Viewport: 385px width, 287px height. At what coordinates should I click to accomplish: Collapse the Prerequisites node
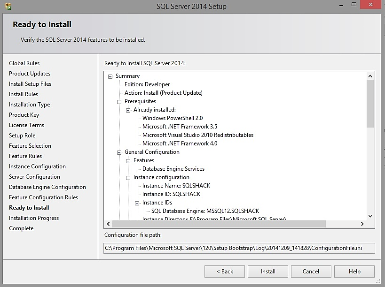click(x=119, y=102)
